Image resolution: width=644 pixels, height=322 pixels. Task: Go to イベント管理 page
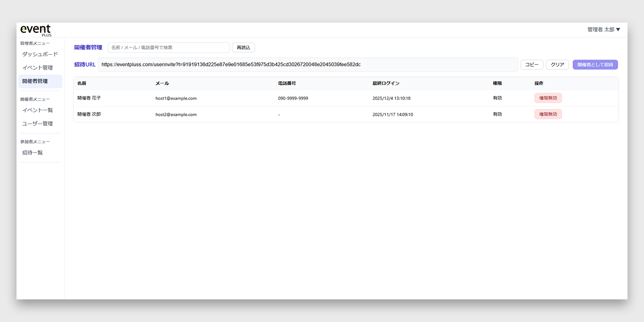37,68
